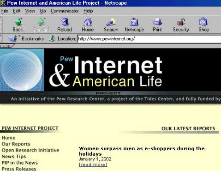Go to the Home page icon
The width and height of the screenshot is (221, 171).
click(x=88, y=22)
